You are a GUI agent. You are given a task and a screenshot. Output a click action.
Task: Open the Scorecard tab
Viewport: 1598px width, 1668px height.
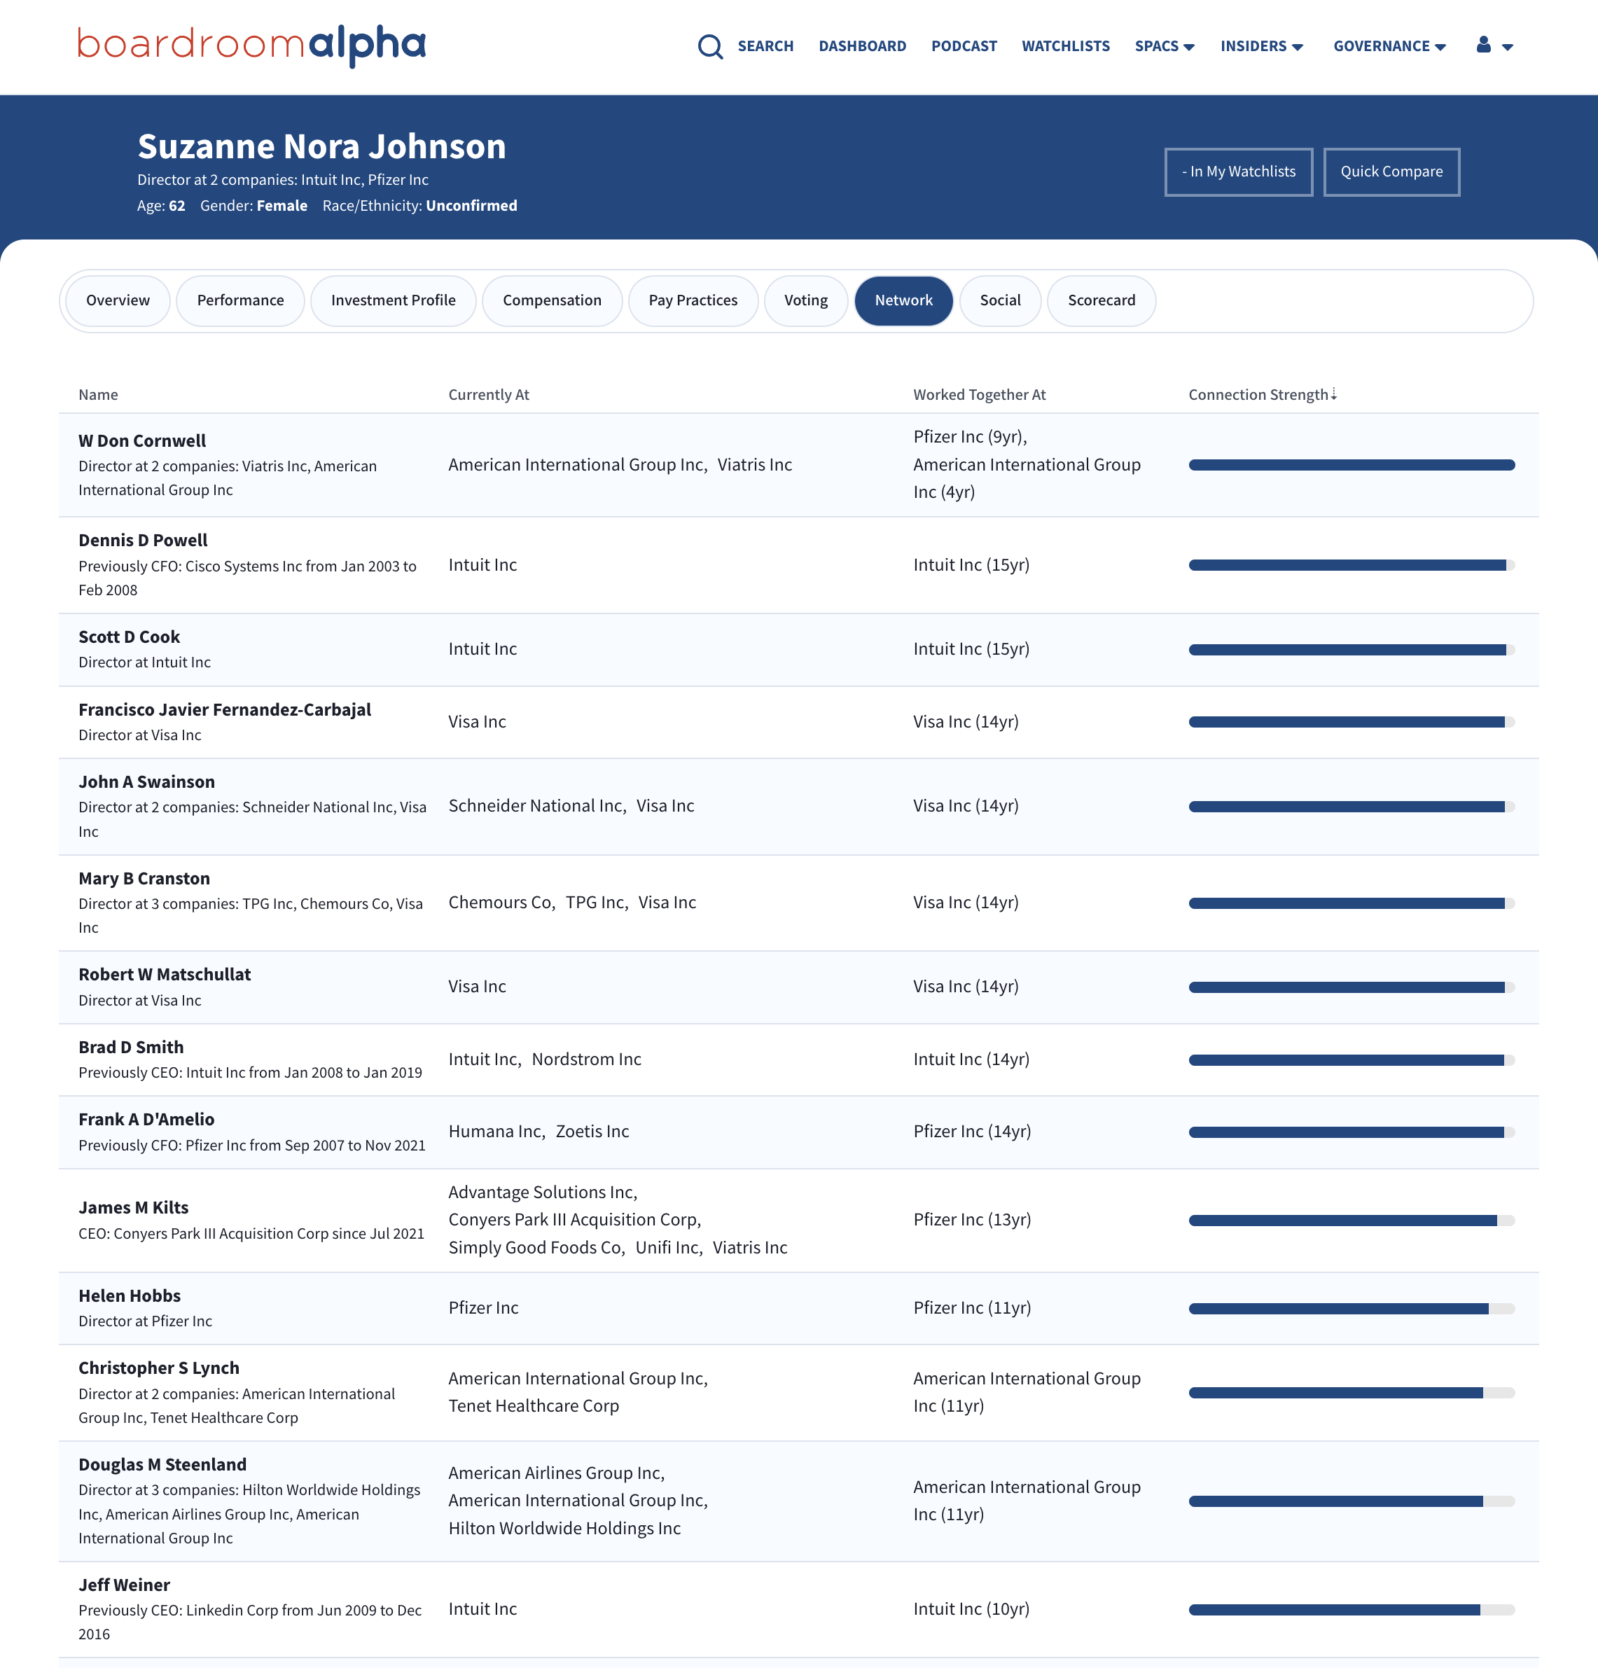point(1101,300)
